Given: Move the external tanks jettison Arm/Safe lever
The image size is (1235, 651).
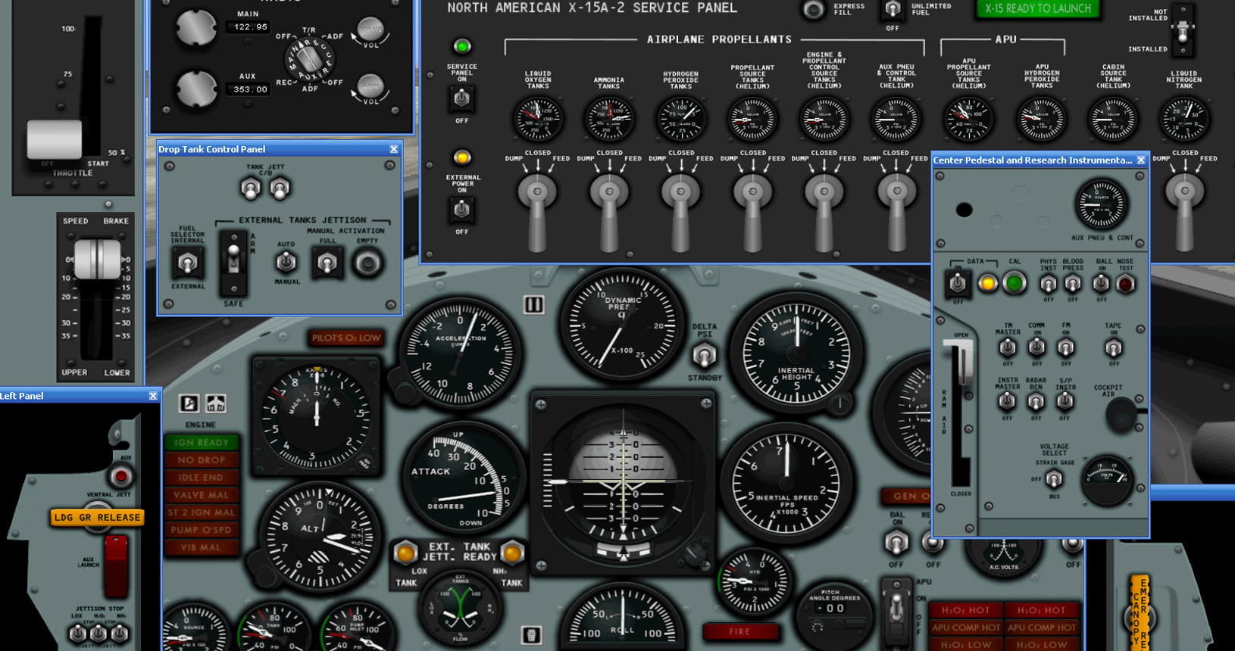Looking at the screenshot, I should point(233,262).
